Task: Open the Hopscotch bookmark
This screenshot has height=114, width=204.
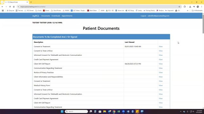Action: pos(169,10)
